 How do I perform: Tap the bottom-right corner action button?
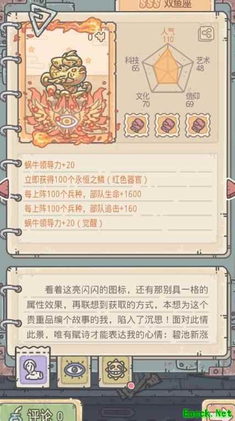218,412
